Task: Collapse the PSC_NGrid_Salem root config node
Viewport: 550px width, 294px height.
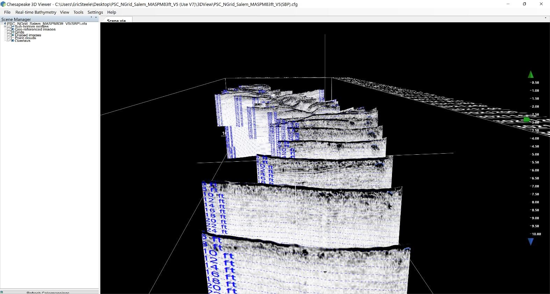Action: 2,24
